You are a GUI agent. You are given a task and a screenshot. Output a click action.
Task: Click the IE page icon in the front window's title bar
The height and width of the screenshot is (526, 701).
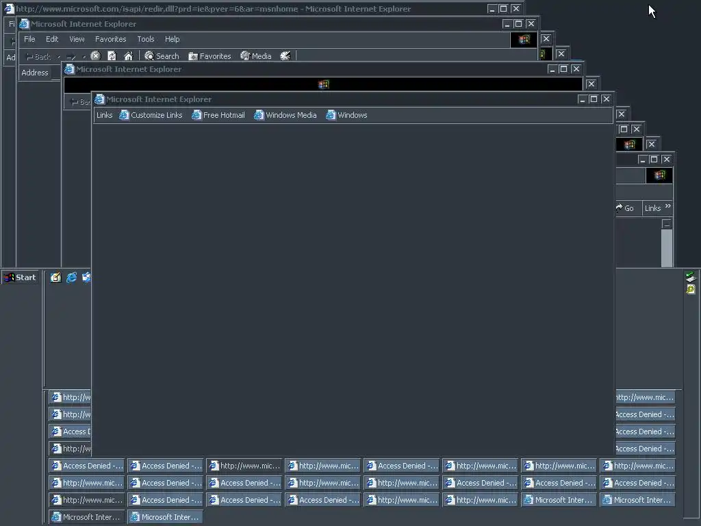pos(99,99)
